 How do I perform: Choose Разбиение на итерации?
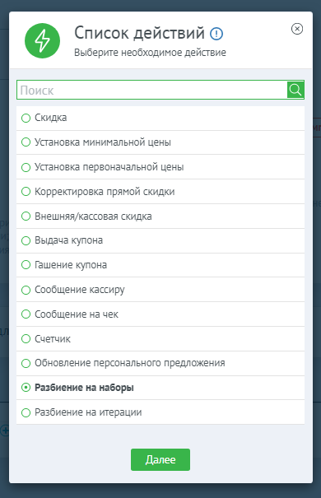pyautogui.click(x=160, y=412)
